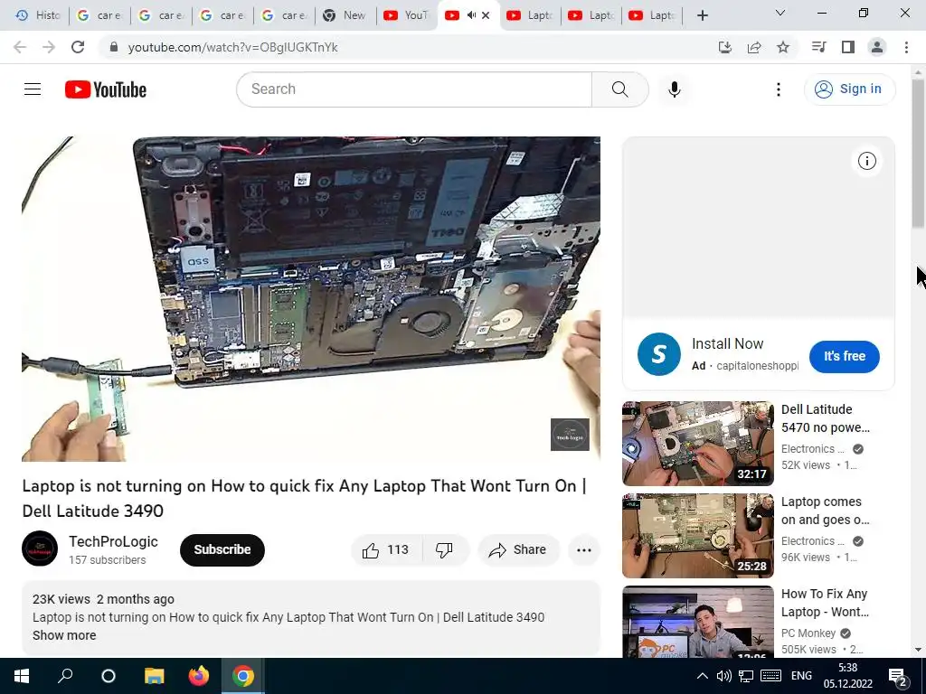Image resolution: width=926 pixels, height=694 pixels.
Task: Open How To Fix Any Laptop thumbnail
Action: coord(698,622)
